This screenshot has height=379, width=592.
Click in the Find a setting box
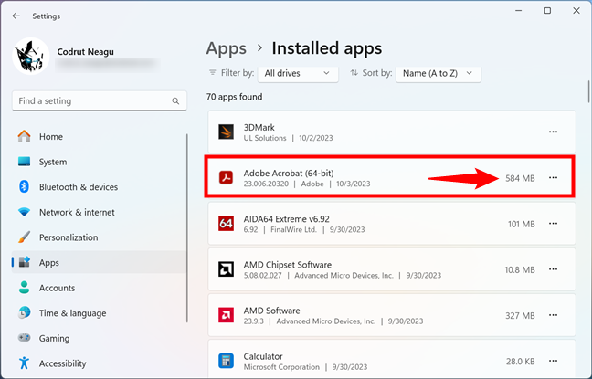[100, 100]
